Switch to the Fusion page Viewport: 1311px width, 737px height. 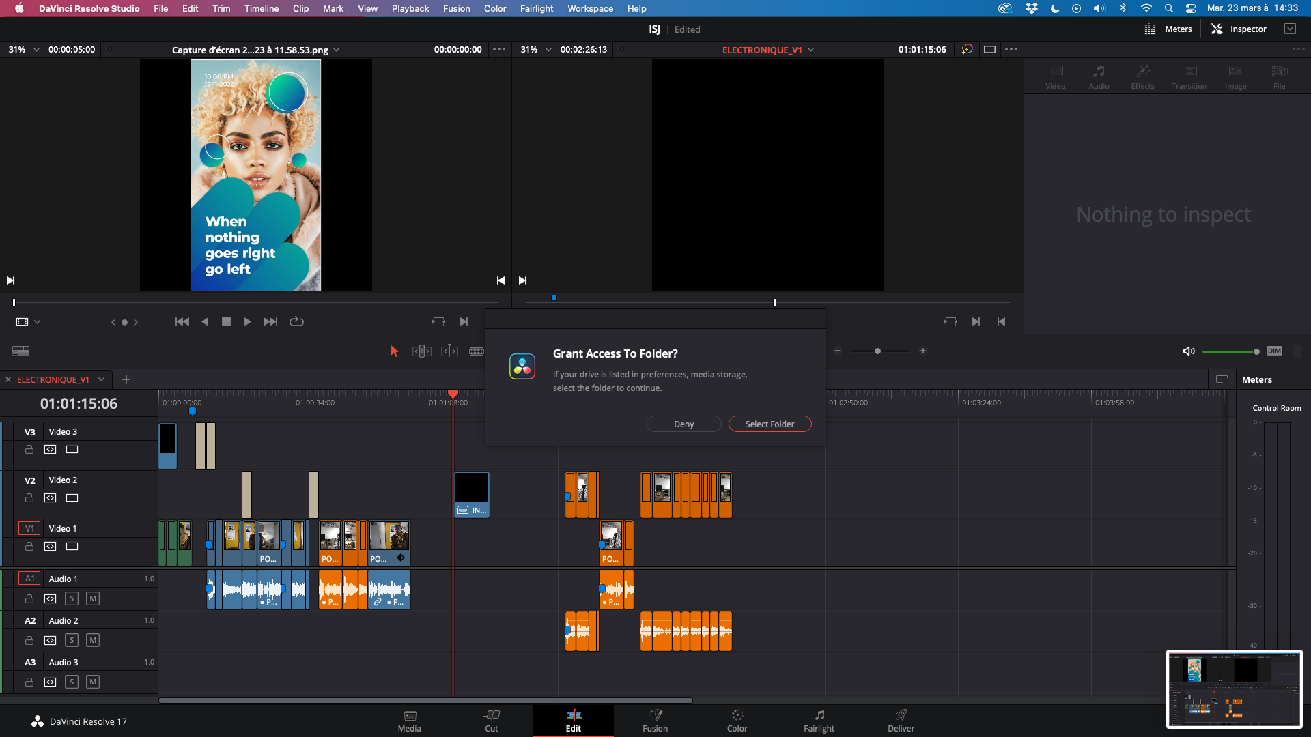point(655,721)
